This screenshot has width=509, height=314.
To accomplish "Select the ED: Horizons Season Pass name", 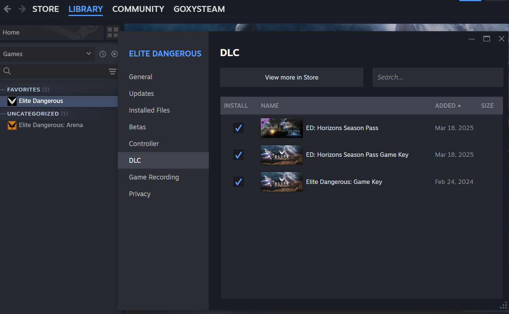I will [342, 128].
